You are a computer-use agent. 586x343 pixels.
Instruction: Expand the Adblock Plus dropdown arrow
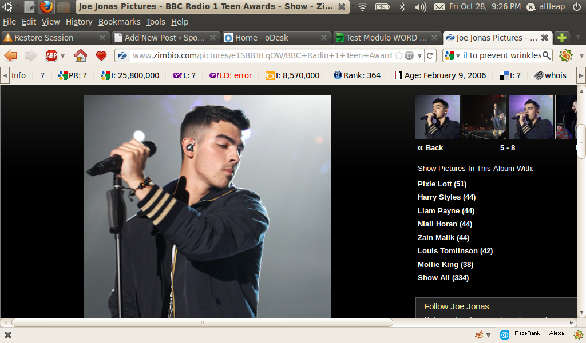point(62,55)
